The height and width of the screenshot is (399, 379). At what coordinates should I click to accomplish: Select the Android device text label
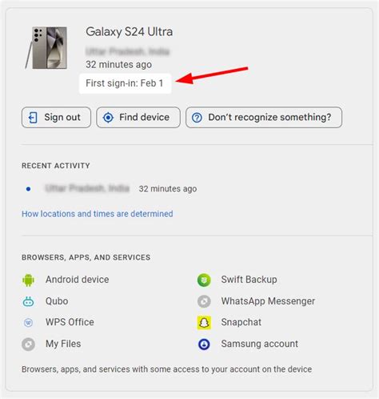[x=78, y=280]
